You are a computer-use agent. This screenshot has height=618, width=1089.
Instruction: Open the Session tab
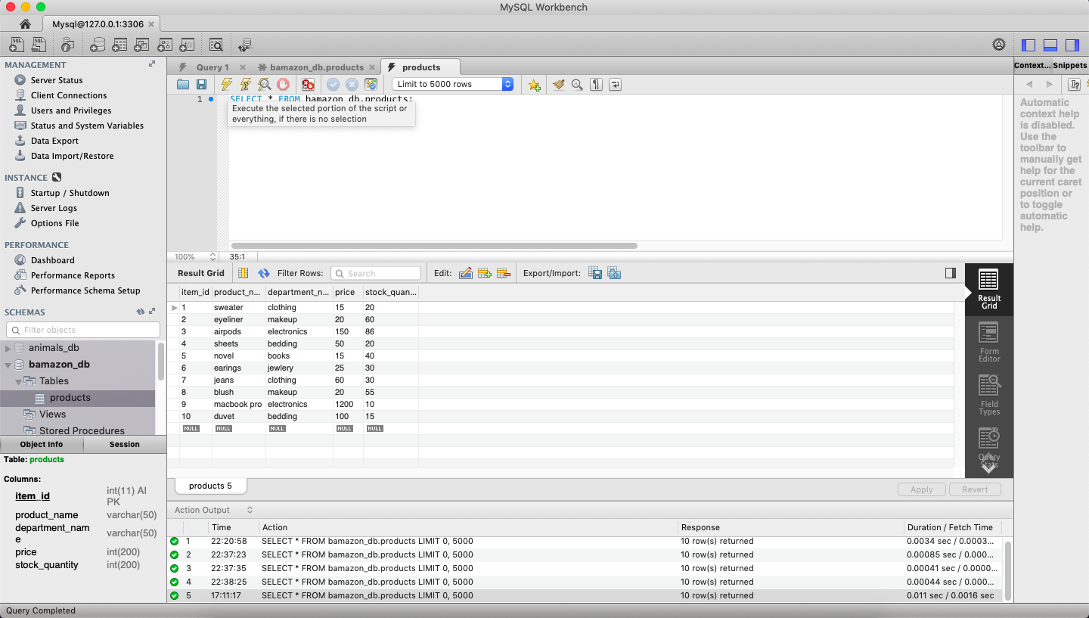pos(125,444)
